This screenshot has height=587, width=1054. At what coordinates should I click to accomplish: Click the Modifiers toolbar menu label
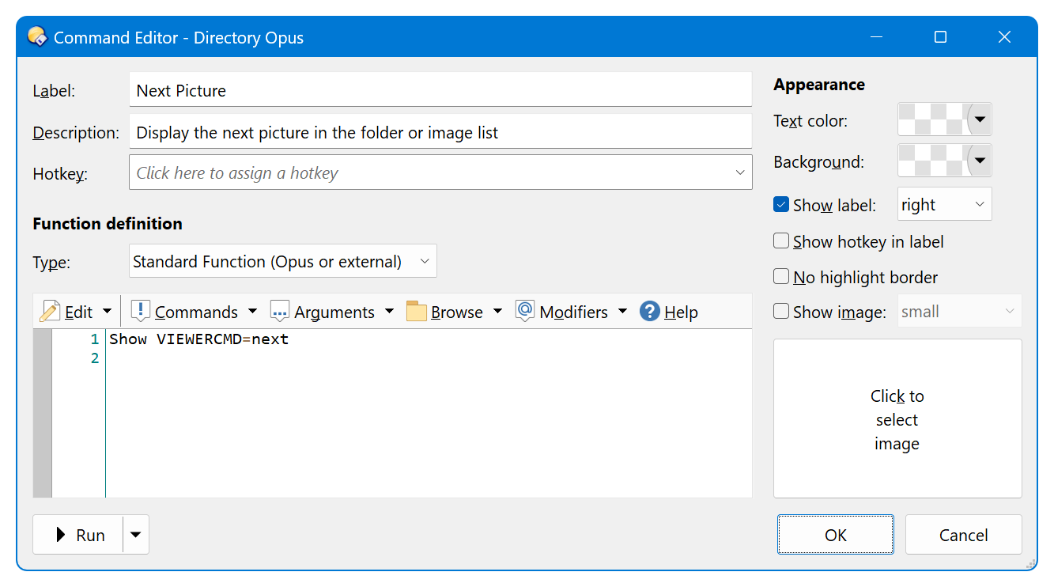pos(573,312)
